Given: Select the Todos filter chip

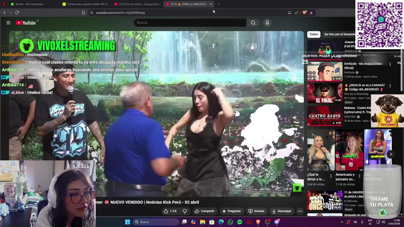Looking at the screenshot, I should [314, 34].
